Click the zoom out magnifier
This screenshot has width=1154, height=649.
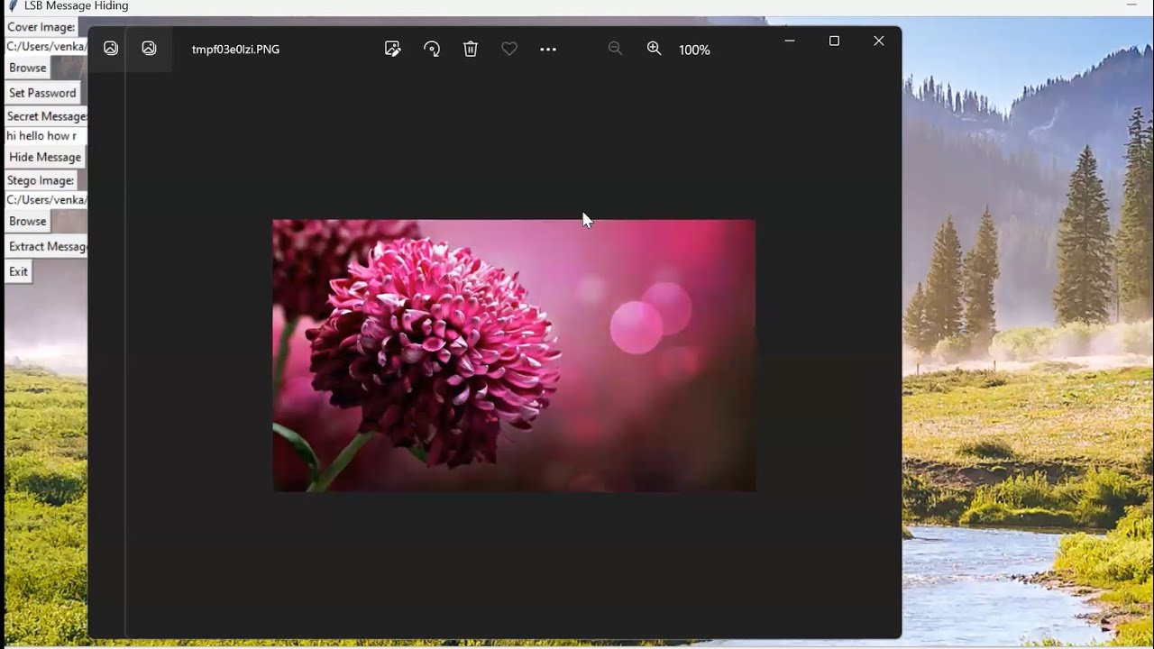615,49
